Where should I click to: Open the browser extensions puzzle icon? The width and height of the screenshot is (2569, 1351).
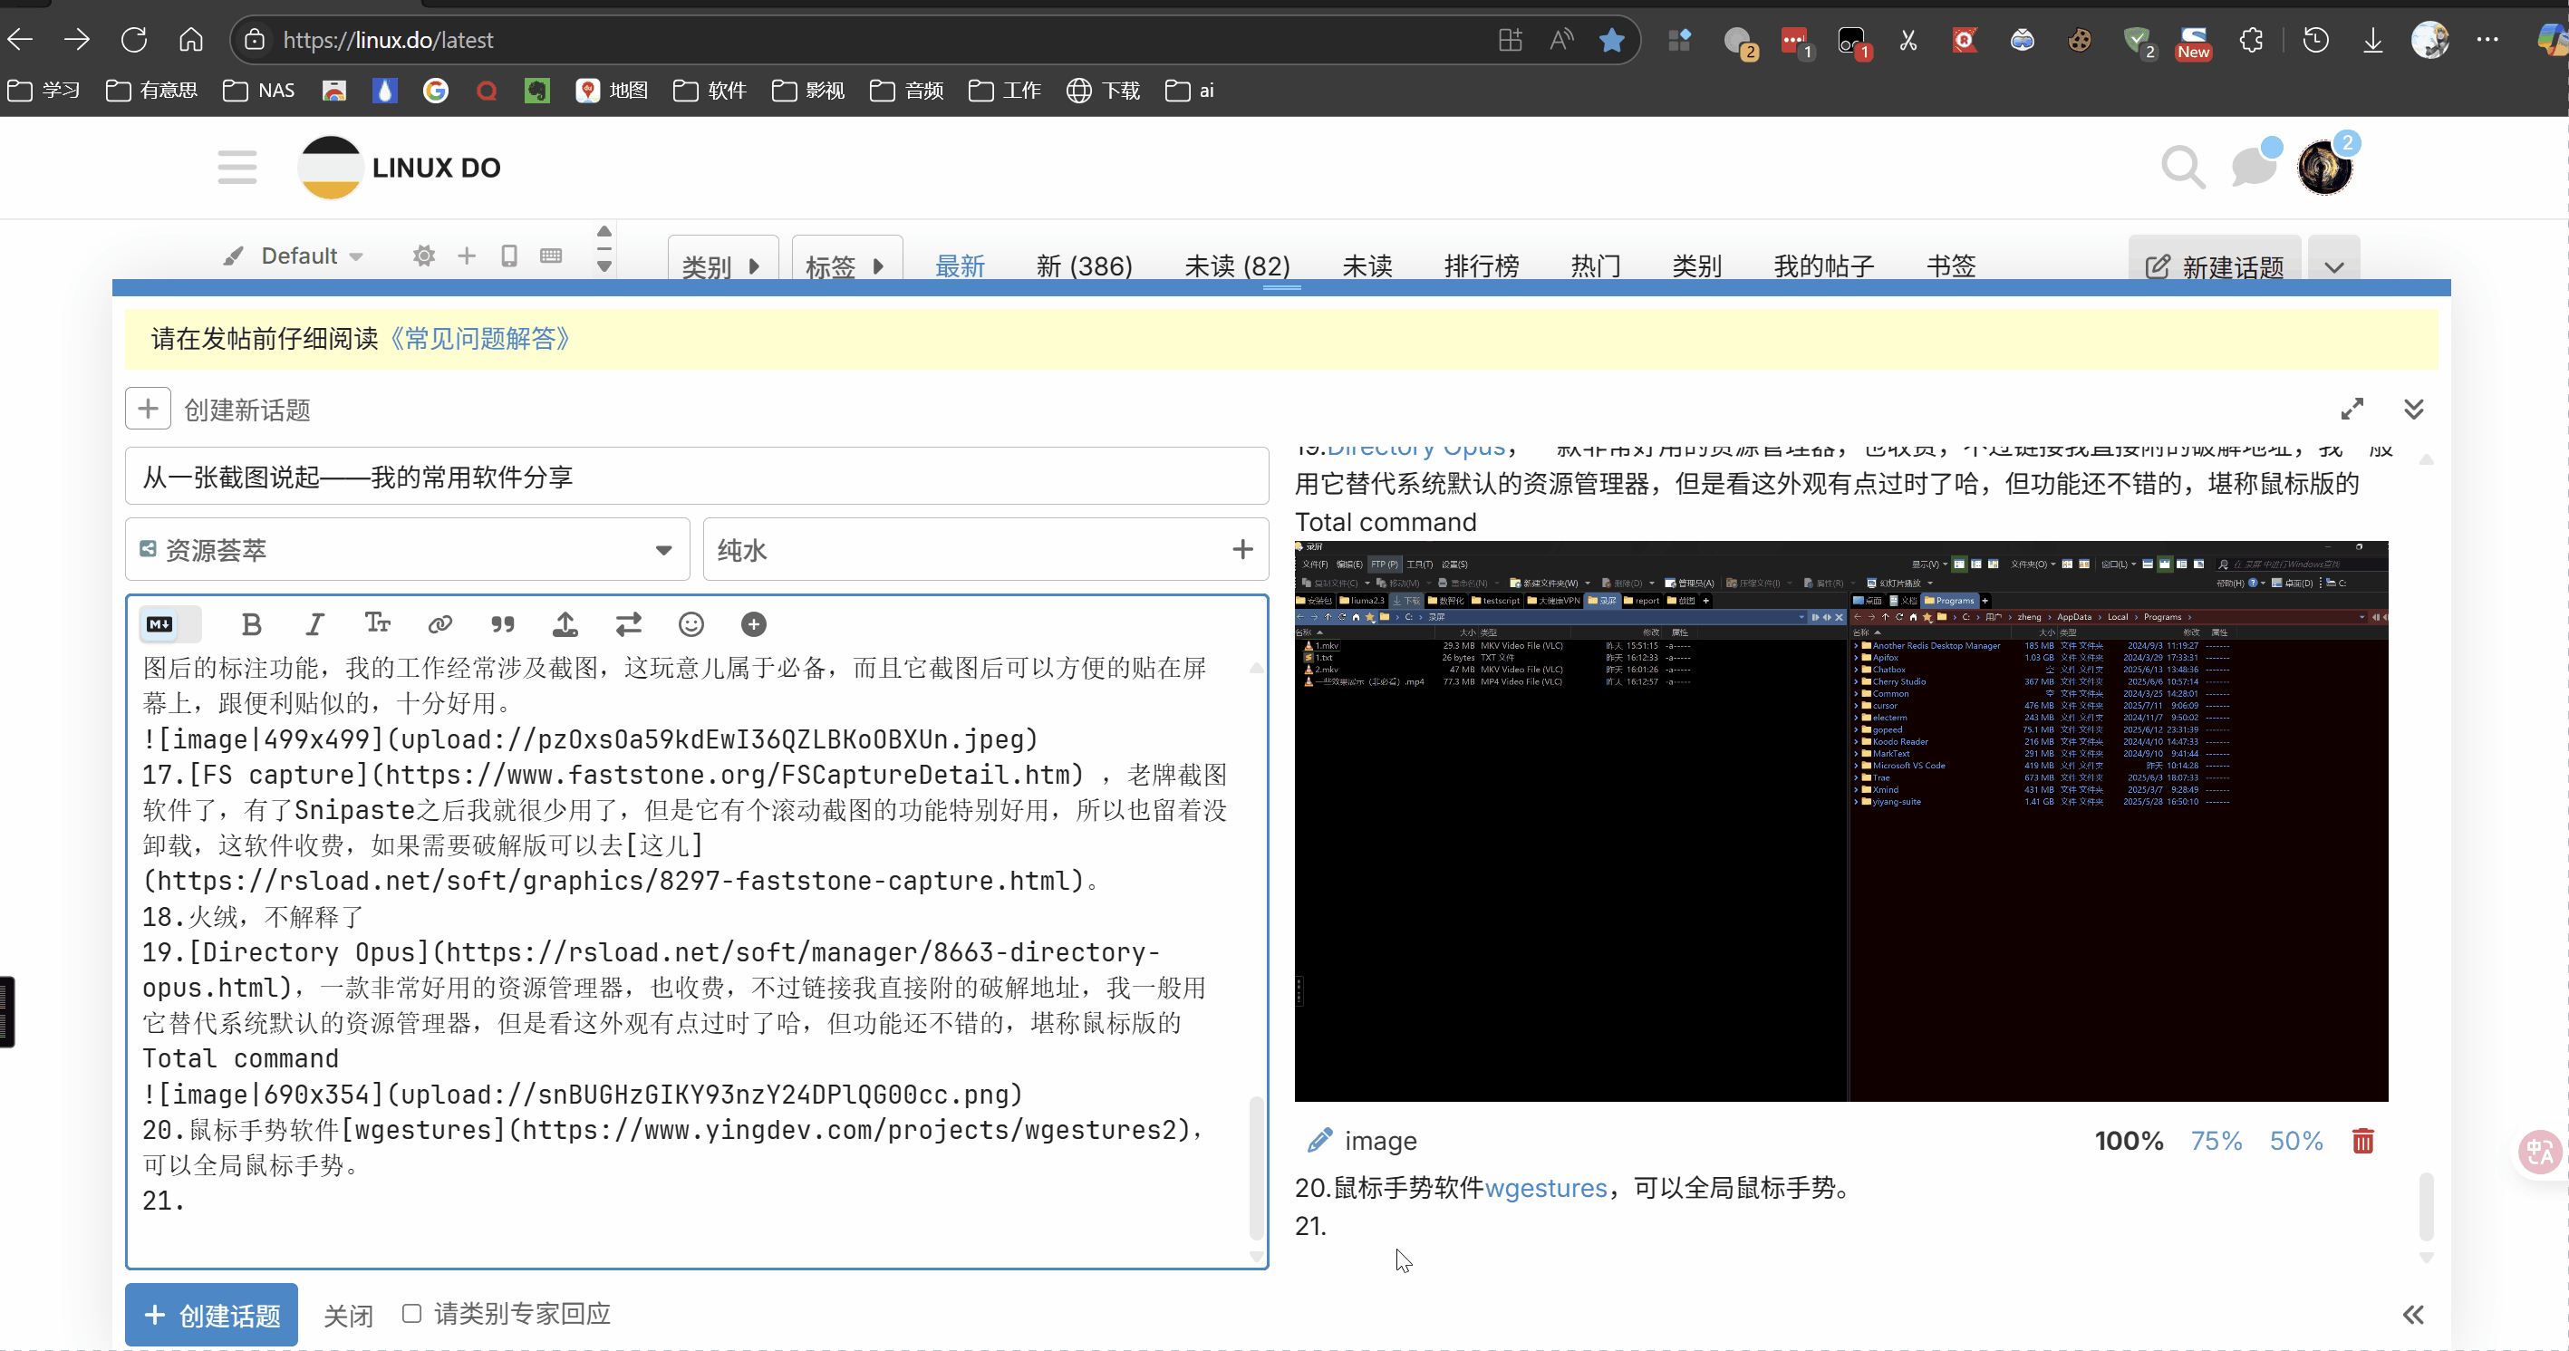pyautogui.click(x=2251, y=40)
